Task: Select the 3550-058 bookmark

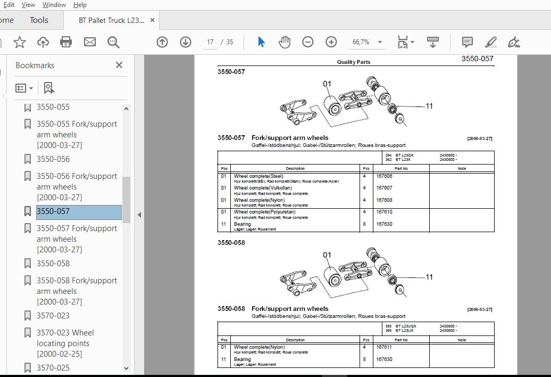Action: [53, 264]
